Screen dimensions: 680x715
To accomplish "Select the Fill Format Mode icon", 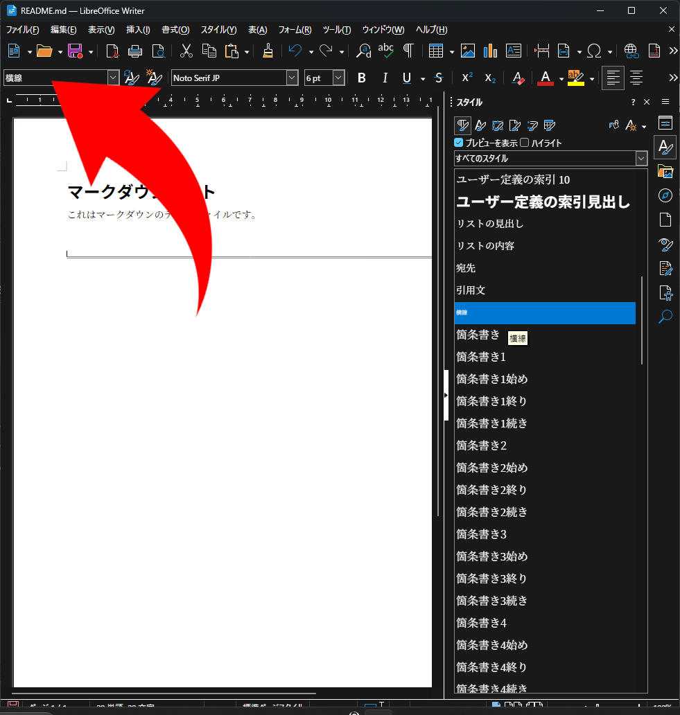I will click(613, 125).
